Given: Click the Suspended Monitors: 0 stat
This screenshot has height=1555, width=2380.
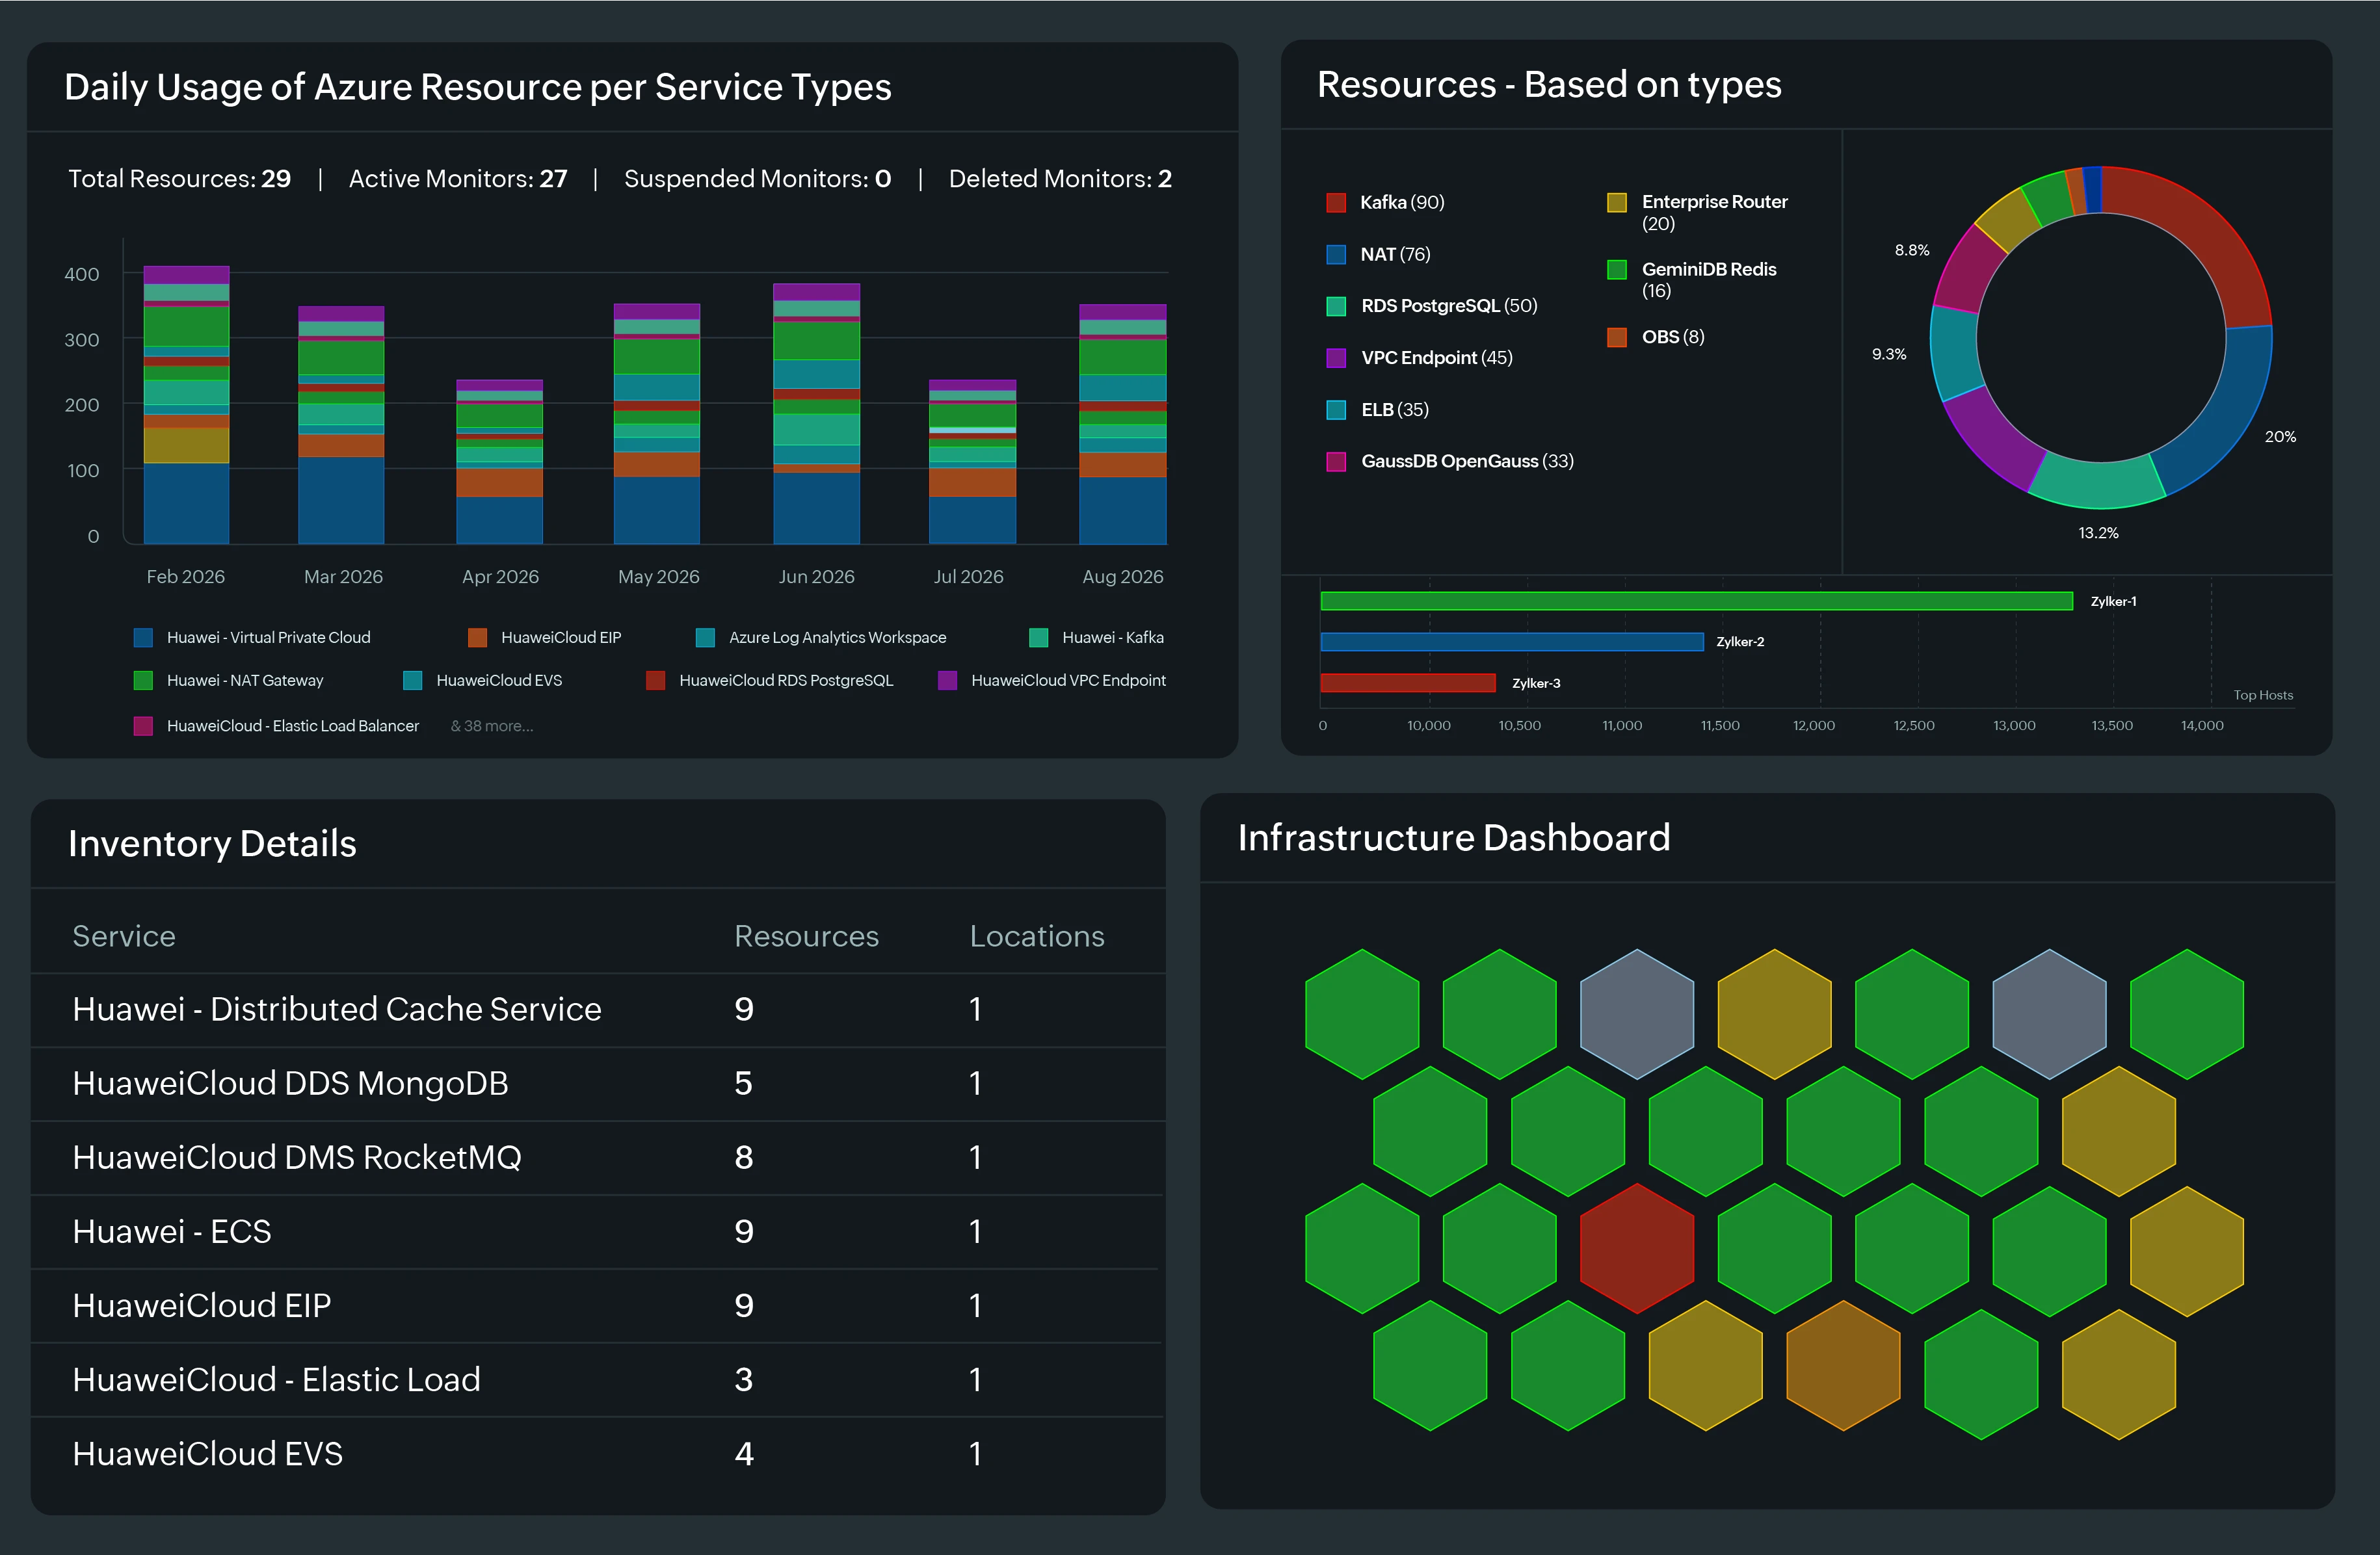Looking at the screenshot, I should [757, 179].
